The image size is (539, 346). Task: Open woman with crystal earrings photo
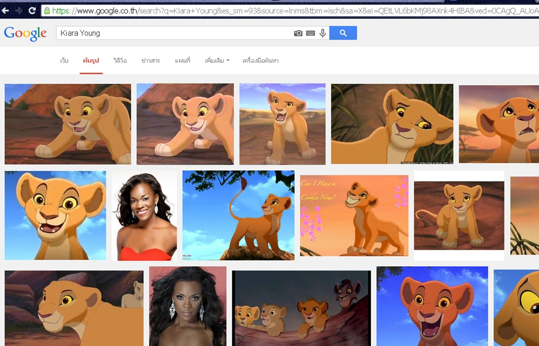click(x=188, y=306)
